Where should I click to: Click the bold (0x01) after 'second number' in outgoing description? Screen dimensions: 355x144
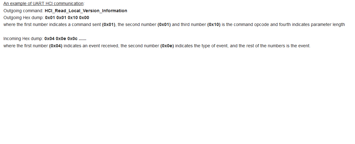point(164,24)
